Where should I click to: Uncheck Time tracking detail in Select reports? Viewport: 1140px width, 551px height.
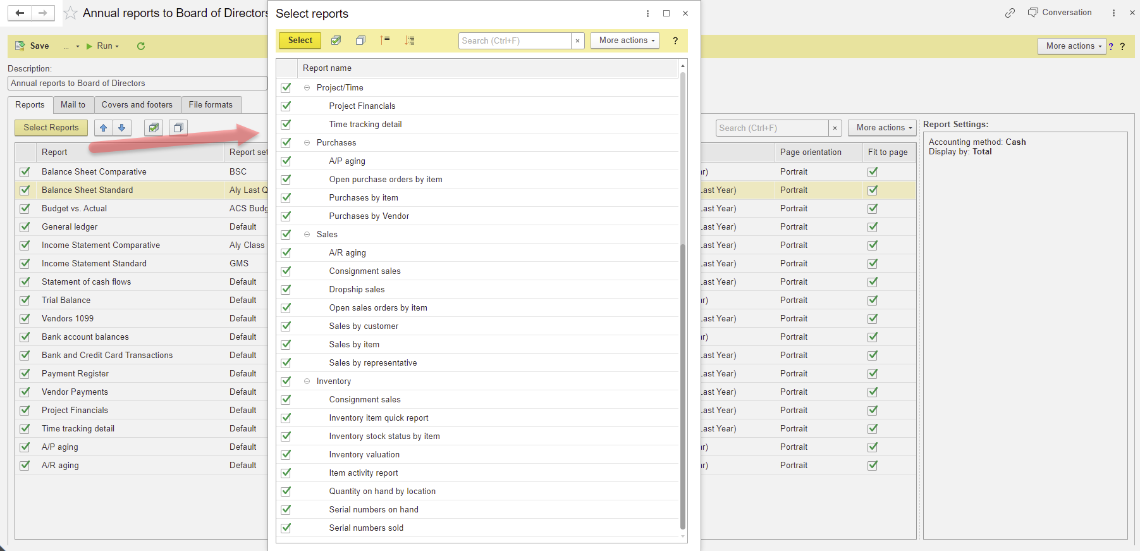pyautogui.click(x=286, y=124)
